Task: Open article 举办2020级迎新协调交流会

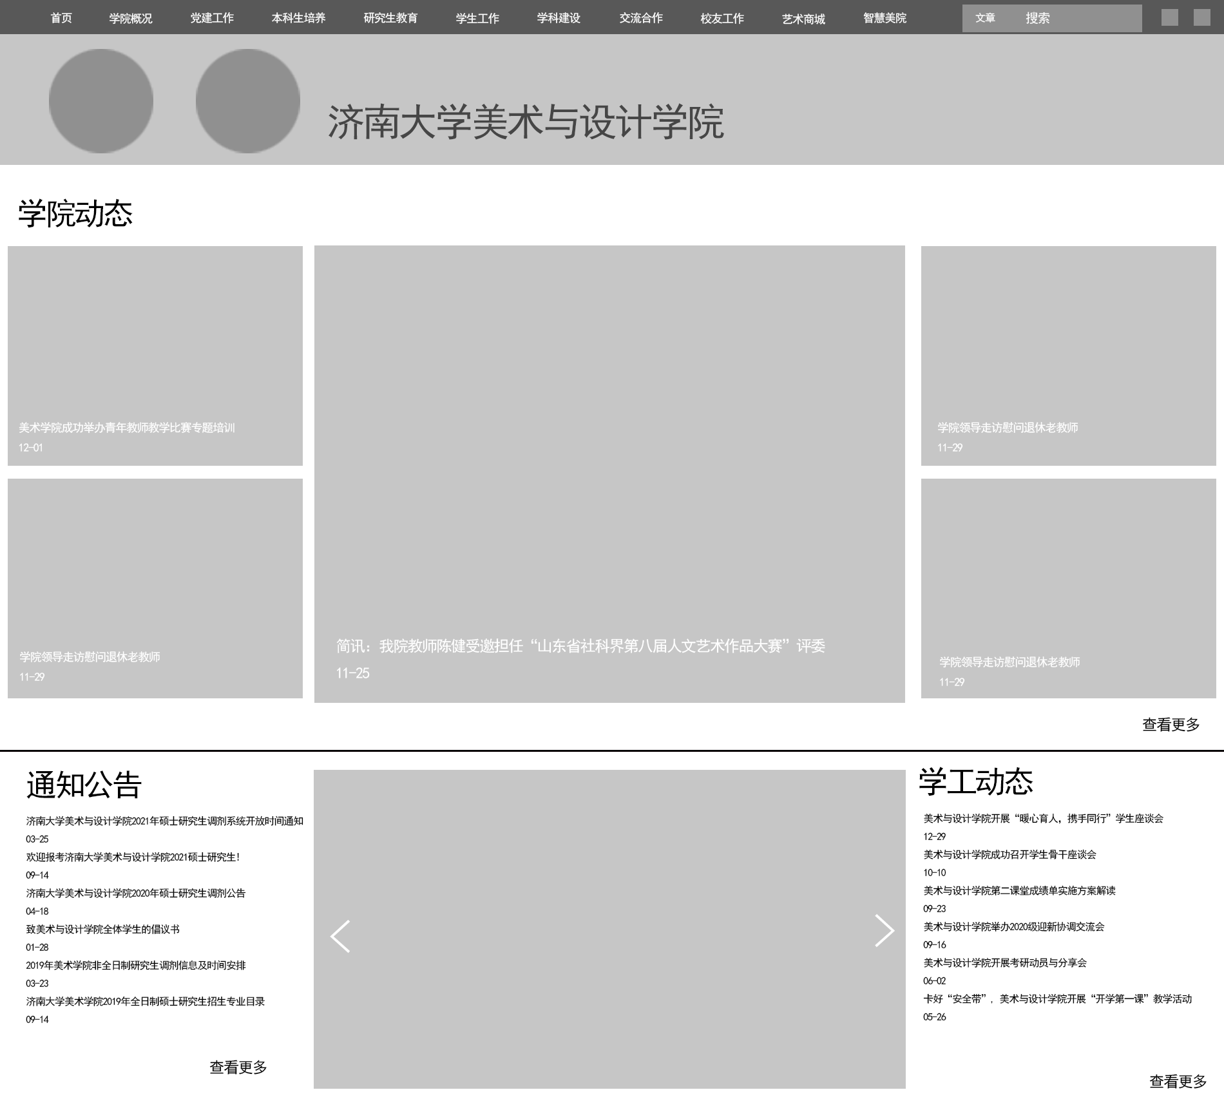Action: tap(1013, 926)
